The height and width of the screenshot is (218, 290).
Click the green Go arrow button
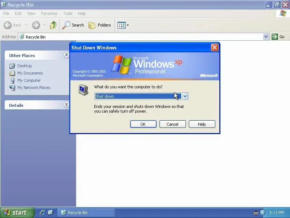(275, 37)
